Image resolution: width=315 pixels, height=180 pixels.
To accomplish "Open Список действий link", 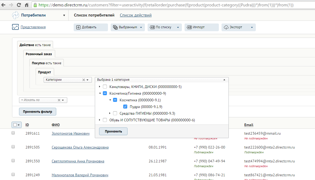I will pyautogui.click(x=136, y=15).
